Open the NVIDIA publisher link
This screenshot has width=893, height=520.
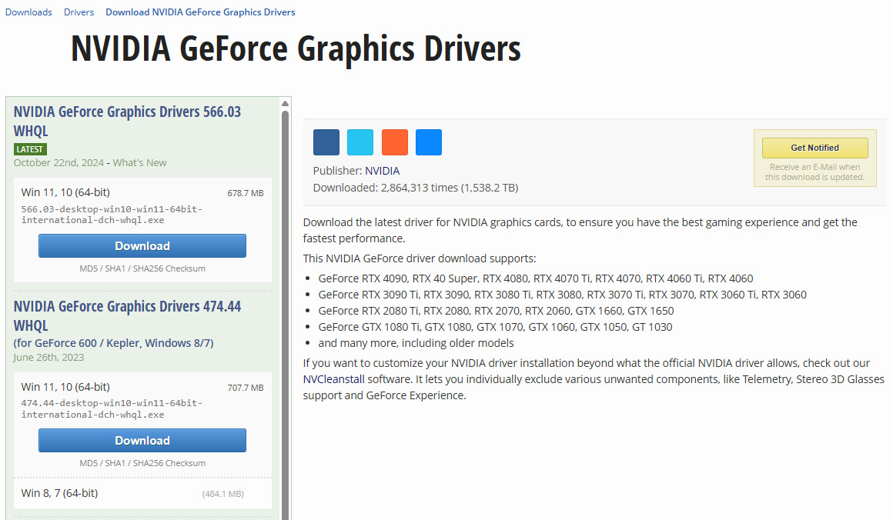[x=382, y=171]
